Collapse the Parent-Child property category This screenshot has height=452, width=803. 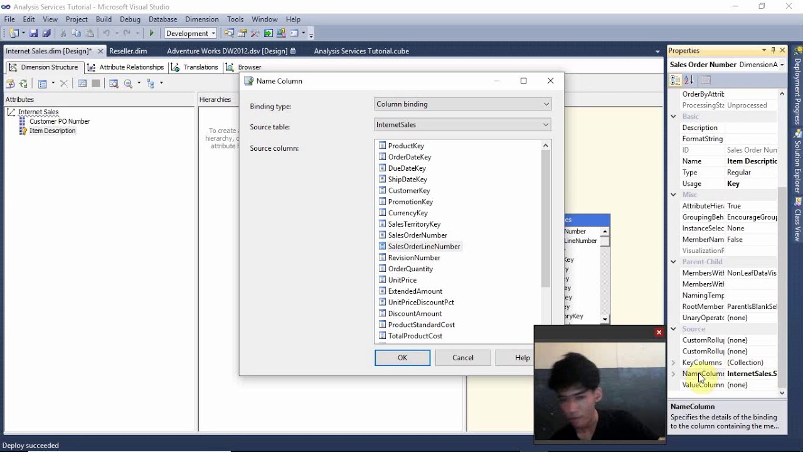pyautogui.click(x=673, y=262)
